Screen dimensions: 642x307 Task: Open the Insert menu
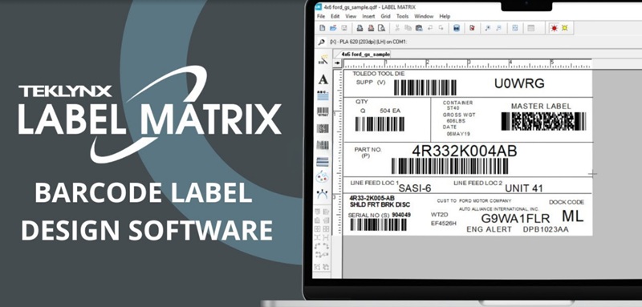coord(368,16)
